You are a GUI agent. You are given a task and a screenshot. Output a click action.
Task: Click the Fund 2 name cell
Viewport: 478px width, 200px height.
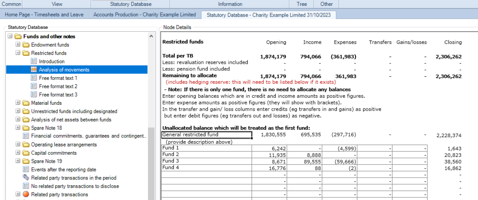click(207, 155)
